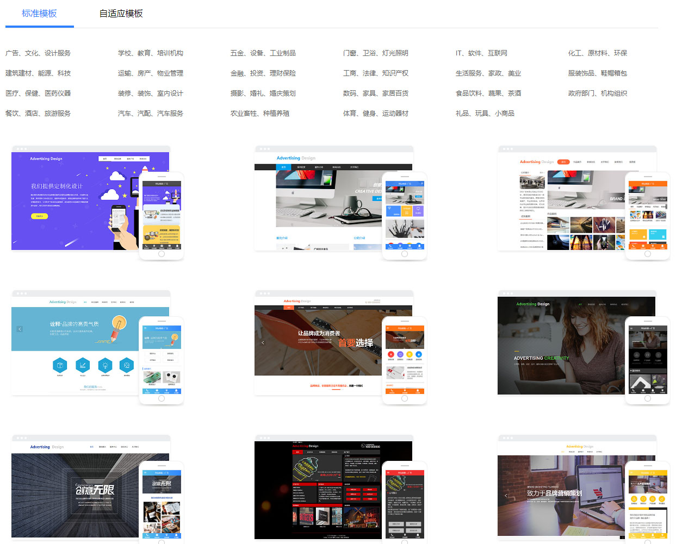Select the 广告、文化、设计服务 category
Screen dimensions: 676x544
[38, 53]
